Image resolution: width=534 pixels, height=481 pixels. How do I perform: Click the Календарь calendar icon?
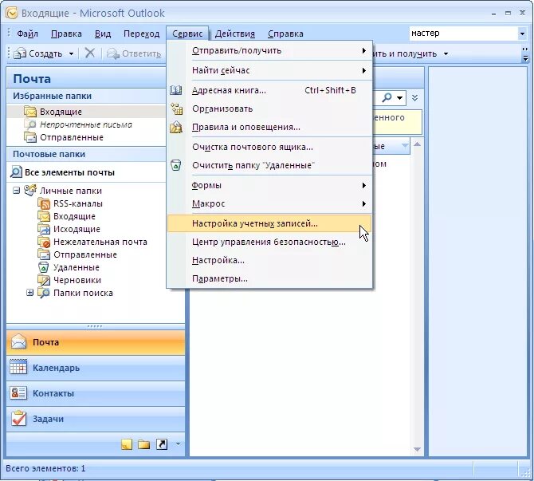[x=18, y=368]
